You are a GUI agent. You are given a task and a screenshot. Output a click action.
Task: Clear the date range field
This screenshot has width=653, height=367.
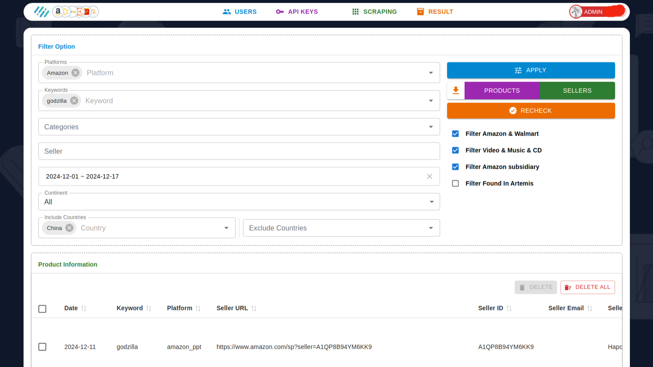pos(430,177)
